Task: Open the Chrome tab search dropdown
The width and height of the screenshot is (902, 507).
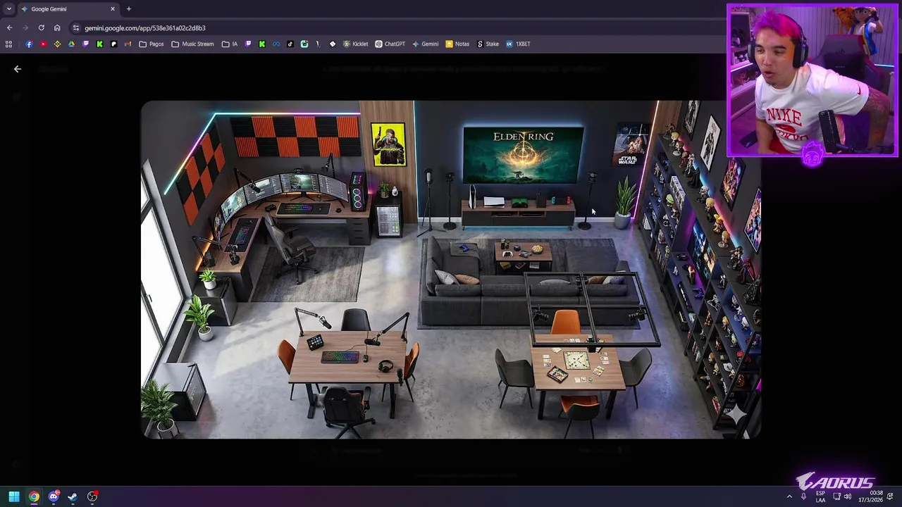Action: (x=8, y=8)
